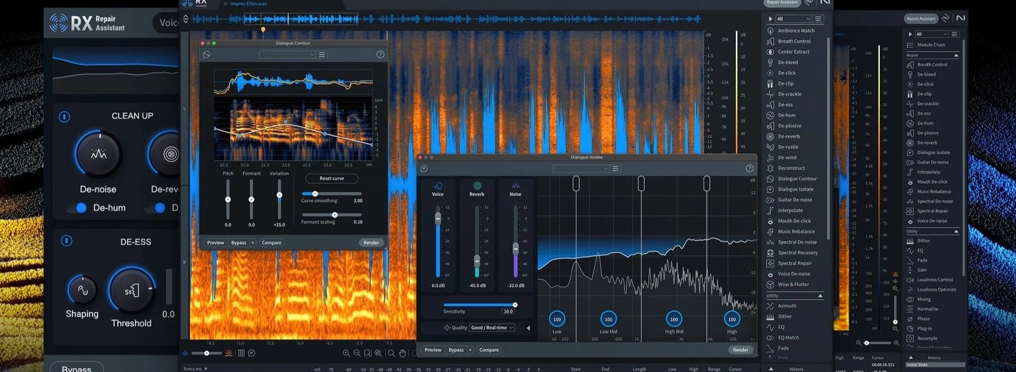This screenshot has width=1016, height=372.
Task: Click the Low Mid band gain knob
Action: [608, 319]
